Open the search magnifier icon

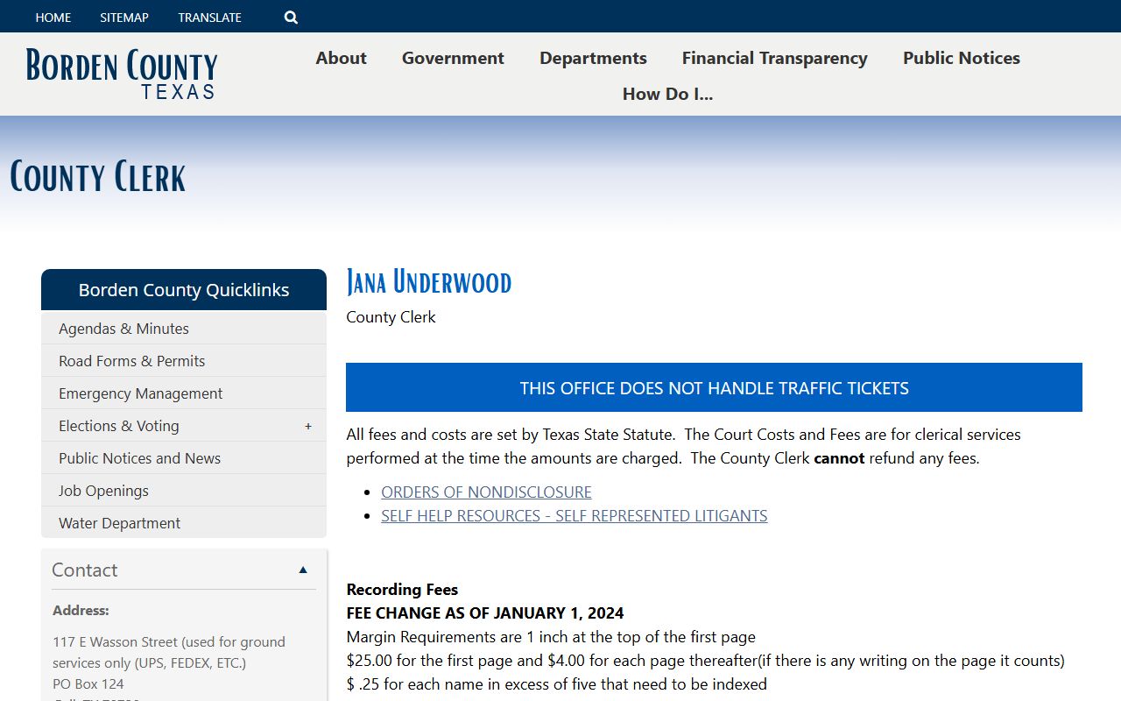click(x=291, y=17)
